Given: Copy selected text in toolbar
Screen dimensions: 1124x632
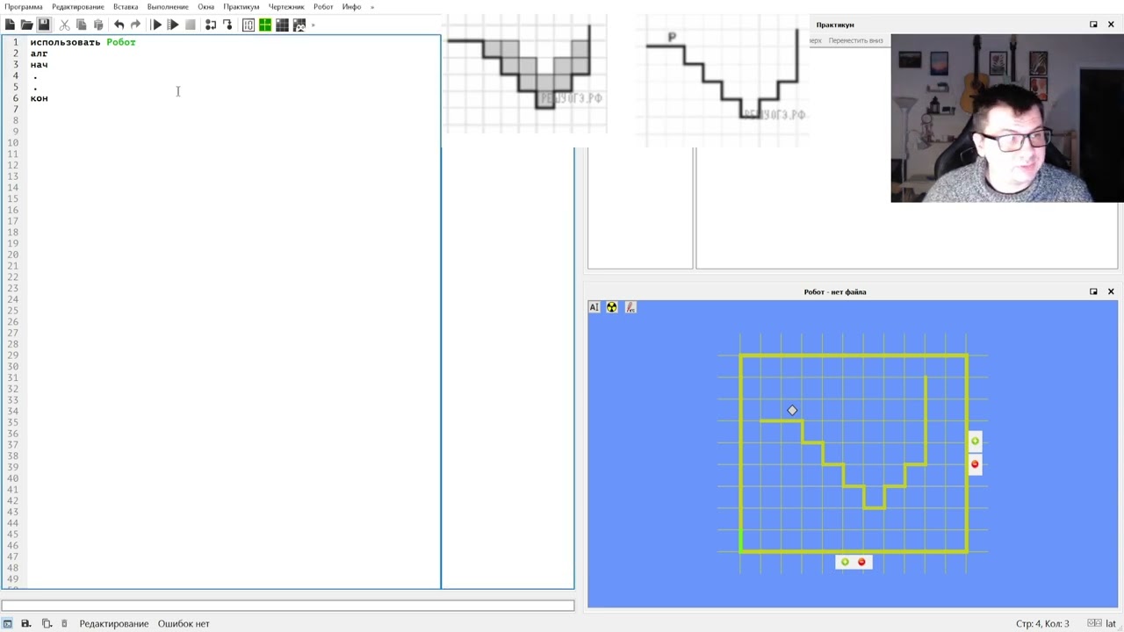Looking at the screenshot, I should tap(81, 25).
